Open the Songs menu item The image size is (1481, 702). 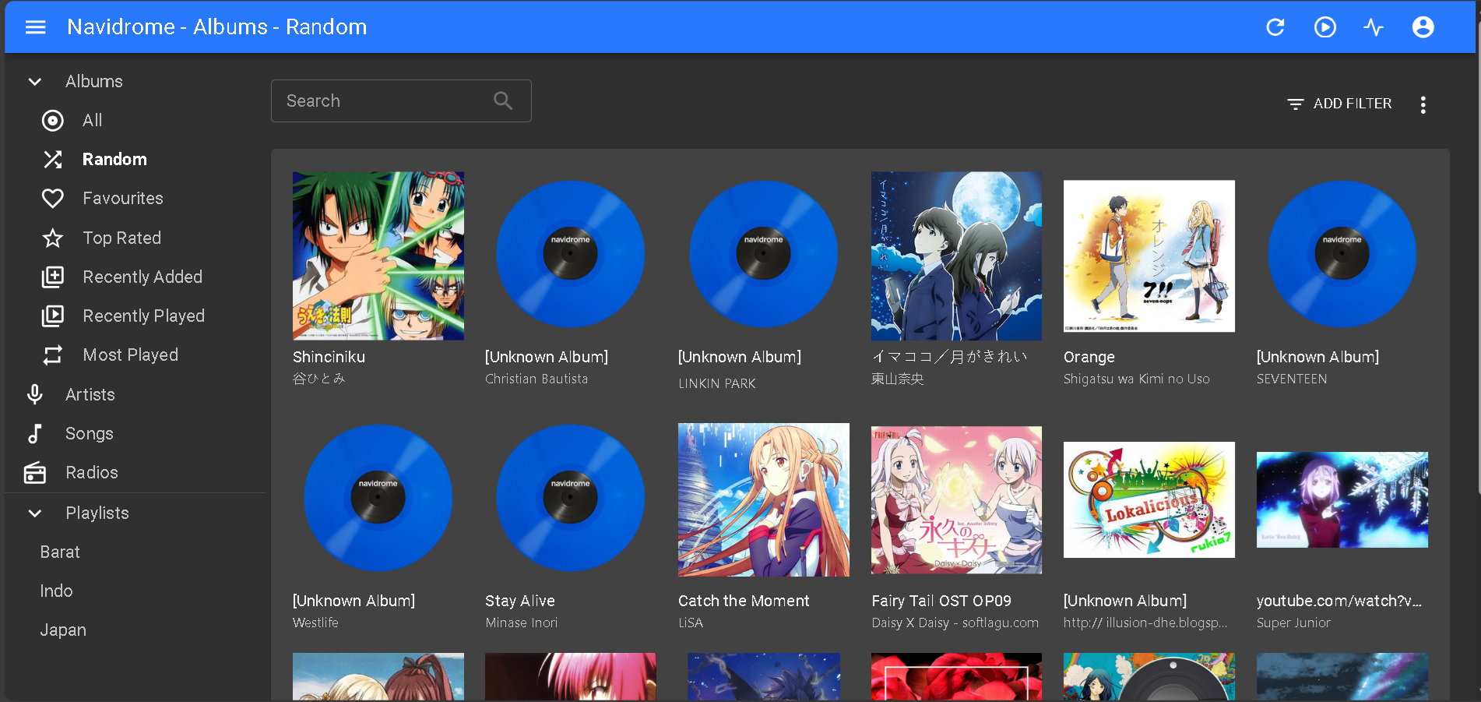click(x=89, y=433)
